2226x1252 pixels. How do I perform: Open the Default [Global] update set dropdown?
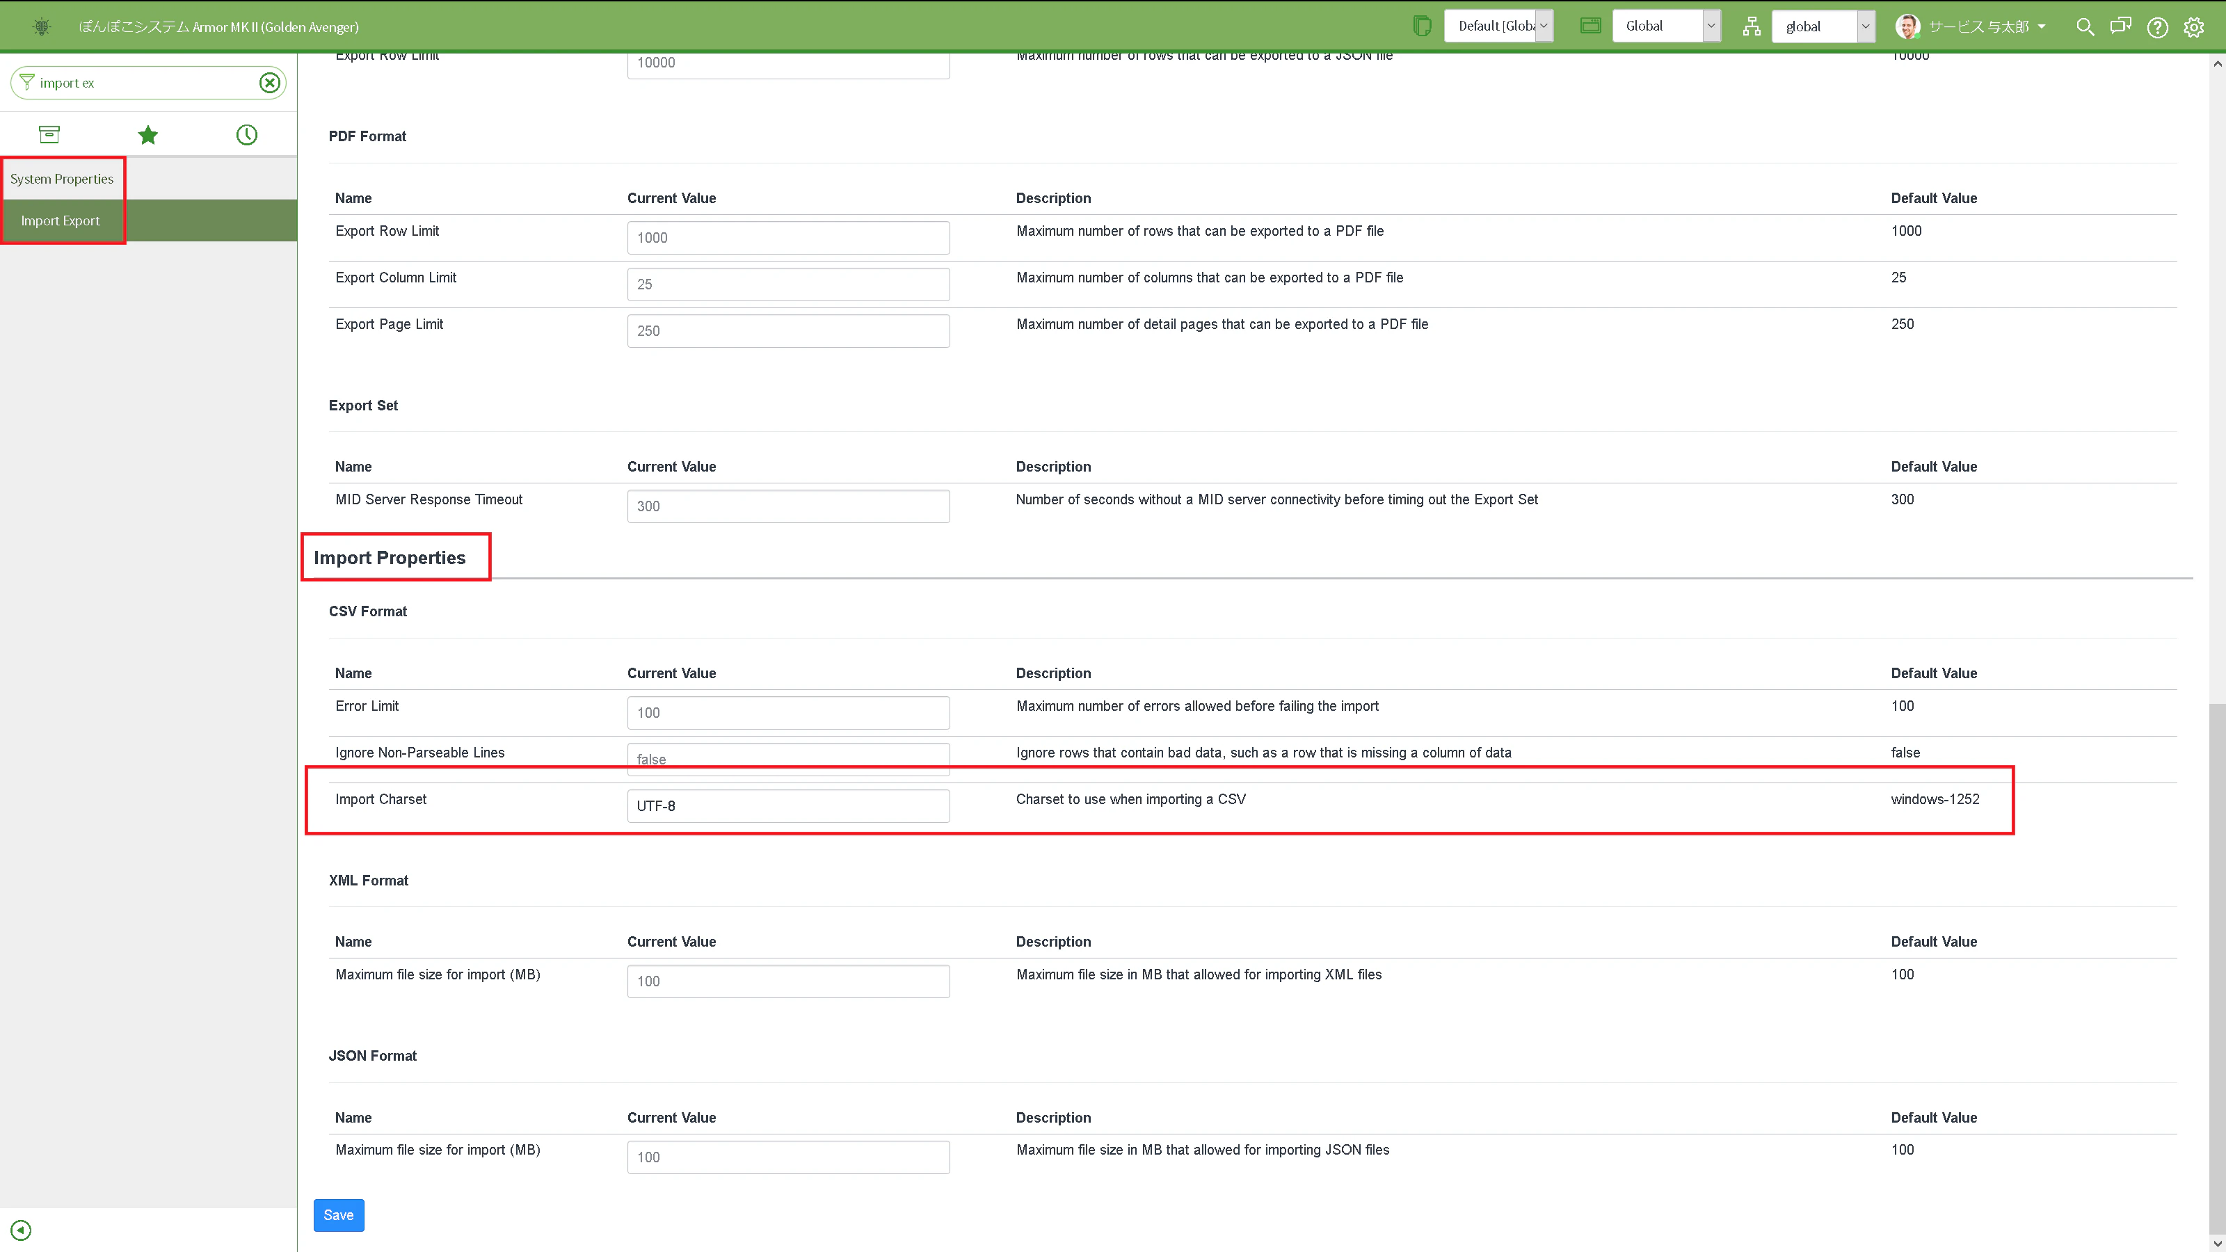coord(1498,26)
